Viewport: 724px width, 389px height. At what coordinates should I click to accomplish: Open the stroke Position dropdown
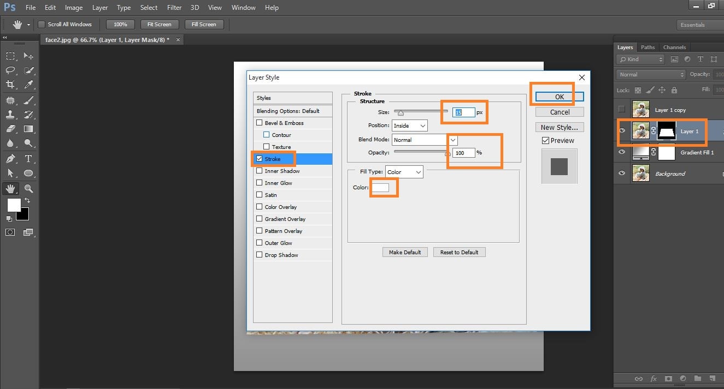(409, 125)
